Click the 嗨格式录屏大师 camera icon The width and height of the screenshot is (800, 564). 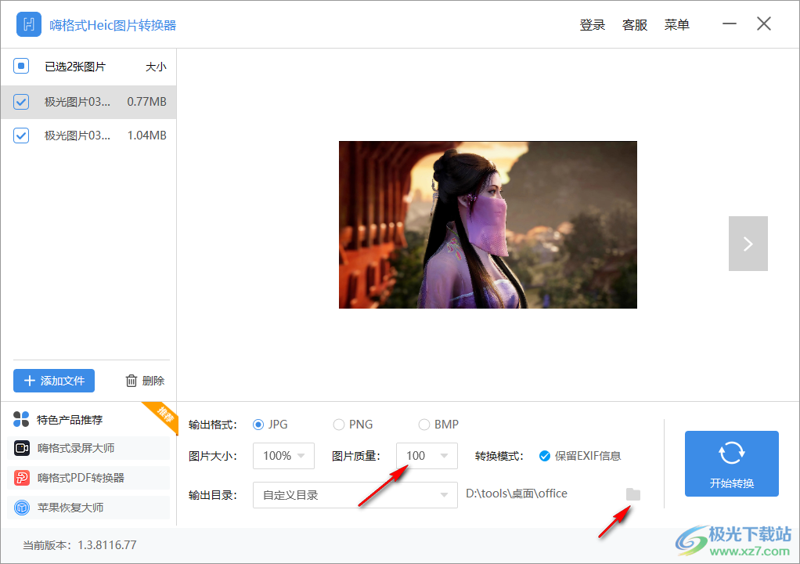pos(22,448)
